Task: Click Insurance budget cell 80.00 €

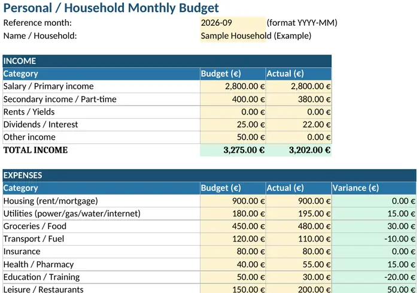Action: click(233, 252)
